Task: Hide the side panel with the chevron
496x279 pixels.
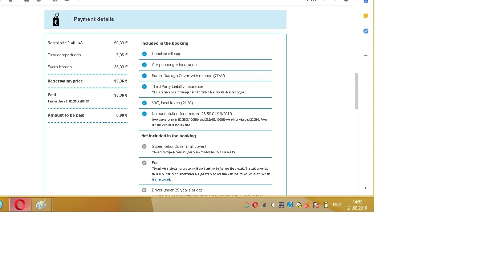Action: point(365,188)
